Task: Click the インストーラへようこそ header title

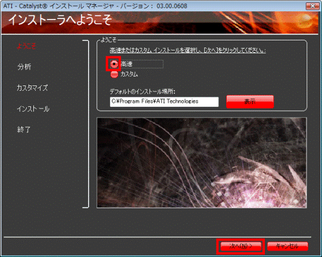Action: [60, 20]
